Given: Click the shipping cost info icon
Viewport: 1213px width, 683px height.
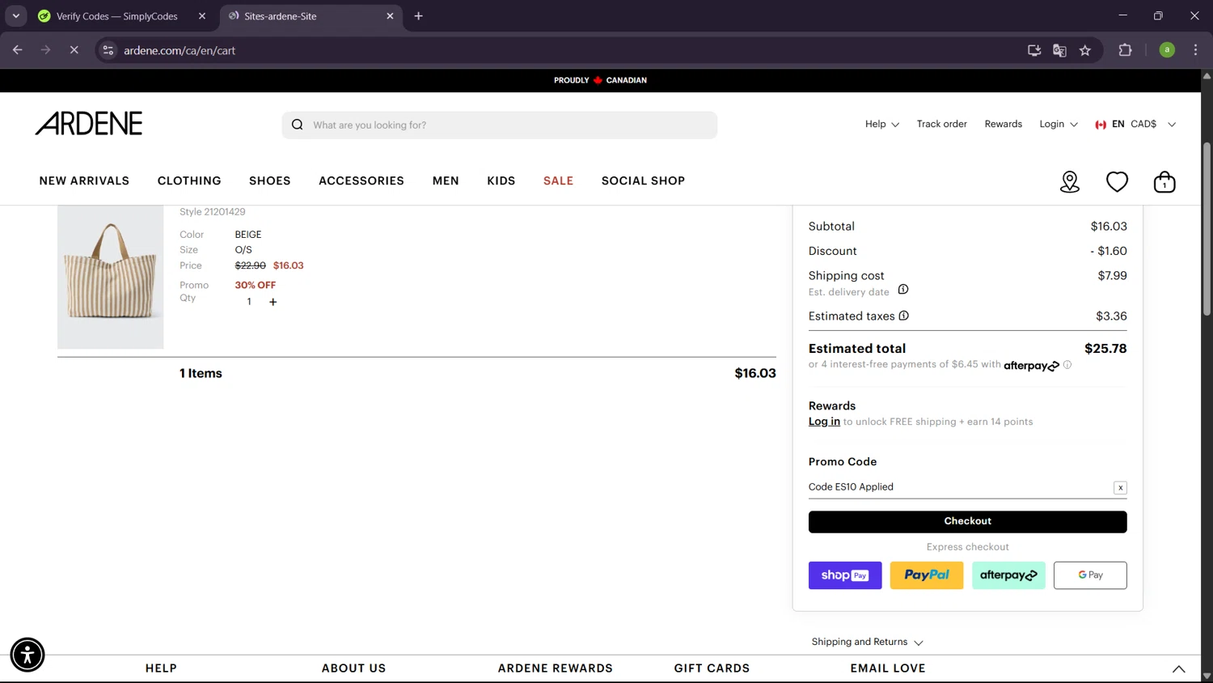Looking at the screenshot, I should pyautogui.click(x=903, y=289).
